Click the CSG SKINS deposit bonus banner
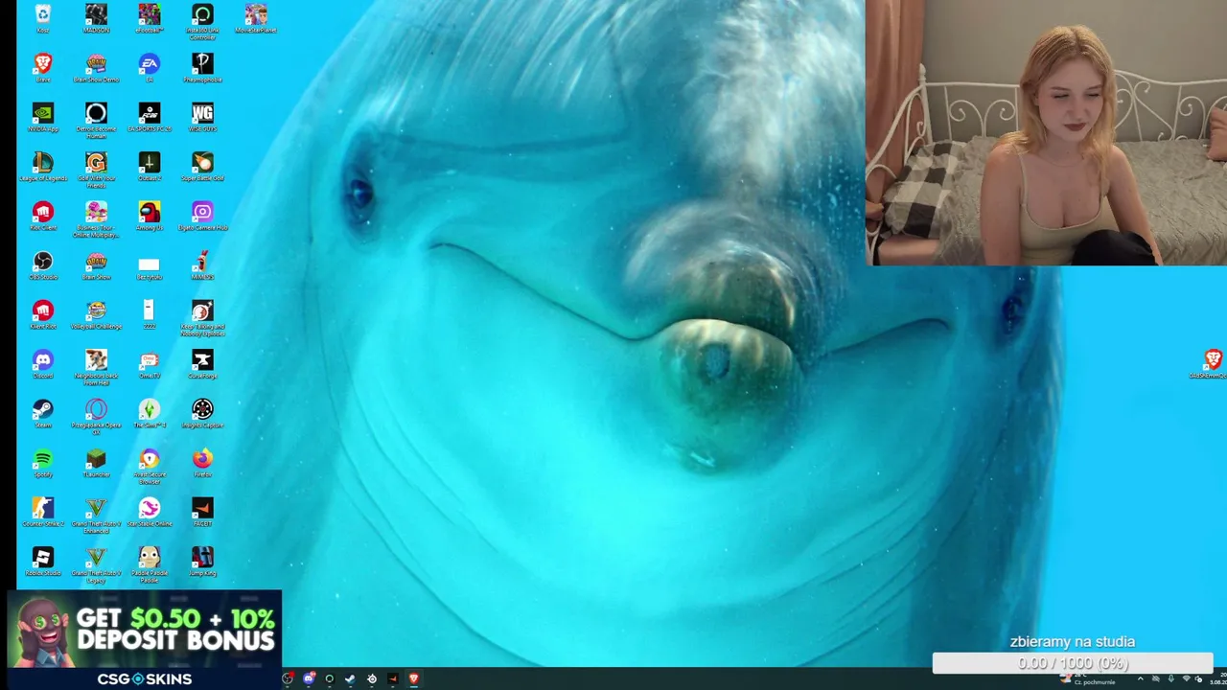The height and width of the screenshot is (690, 1227). tap(144, 640)
